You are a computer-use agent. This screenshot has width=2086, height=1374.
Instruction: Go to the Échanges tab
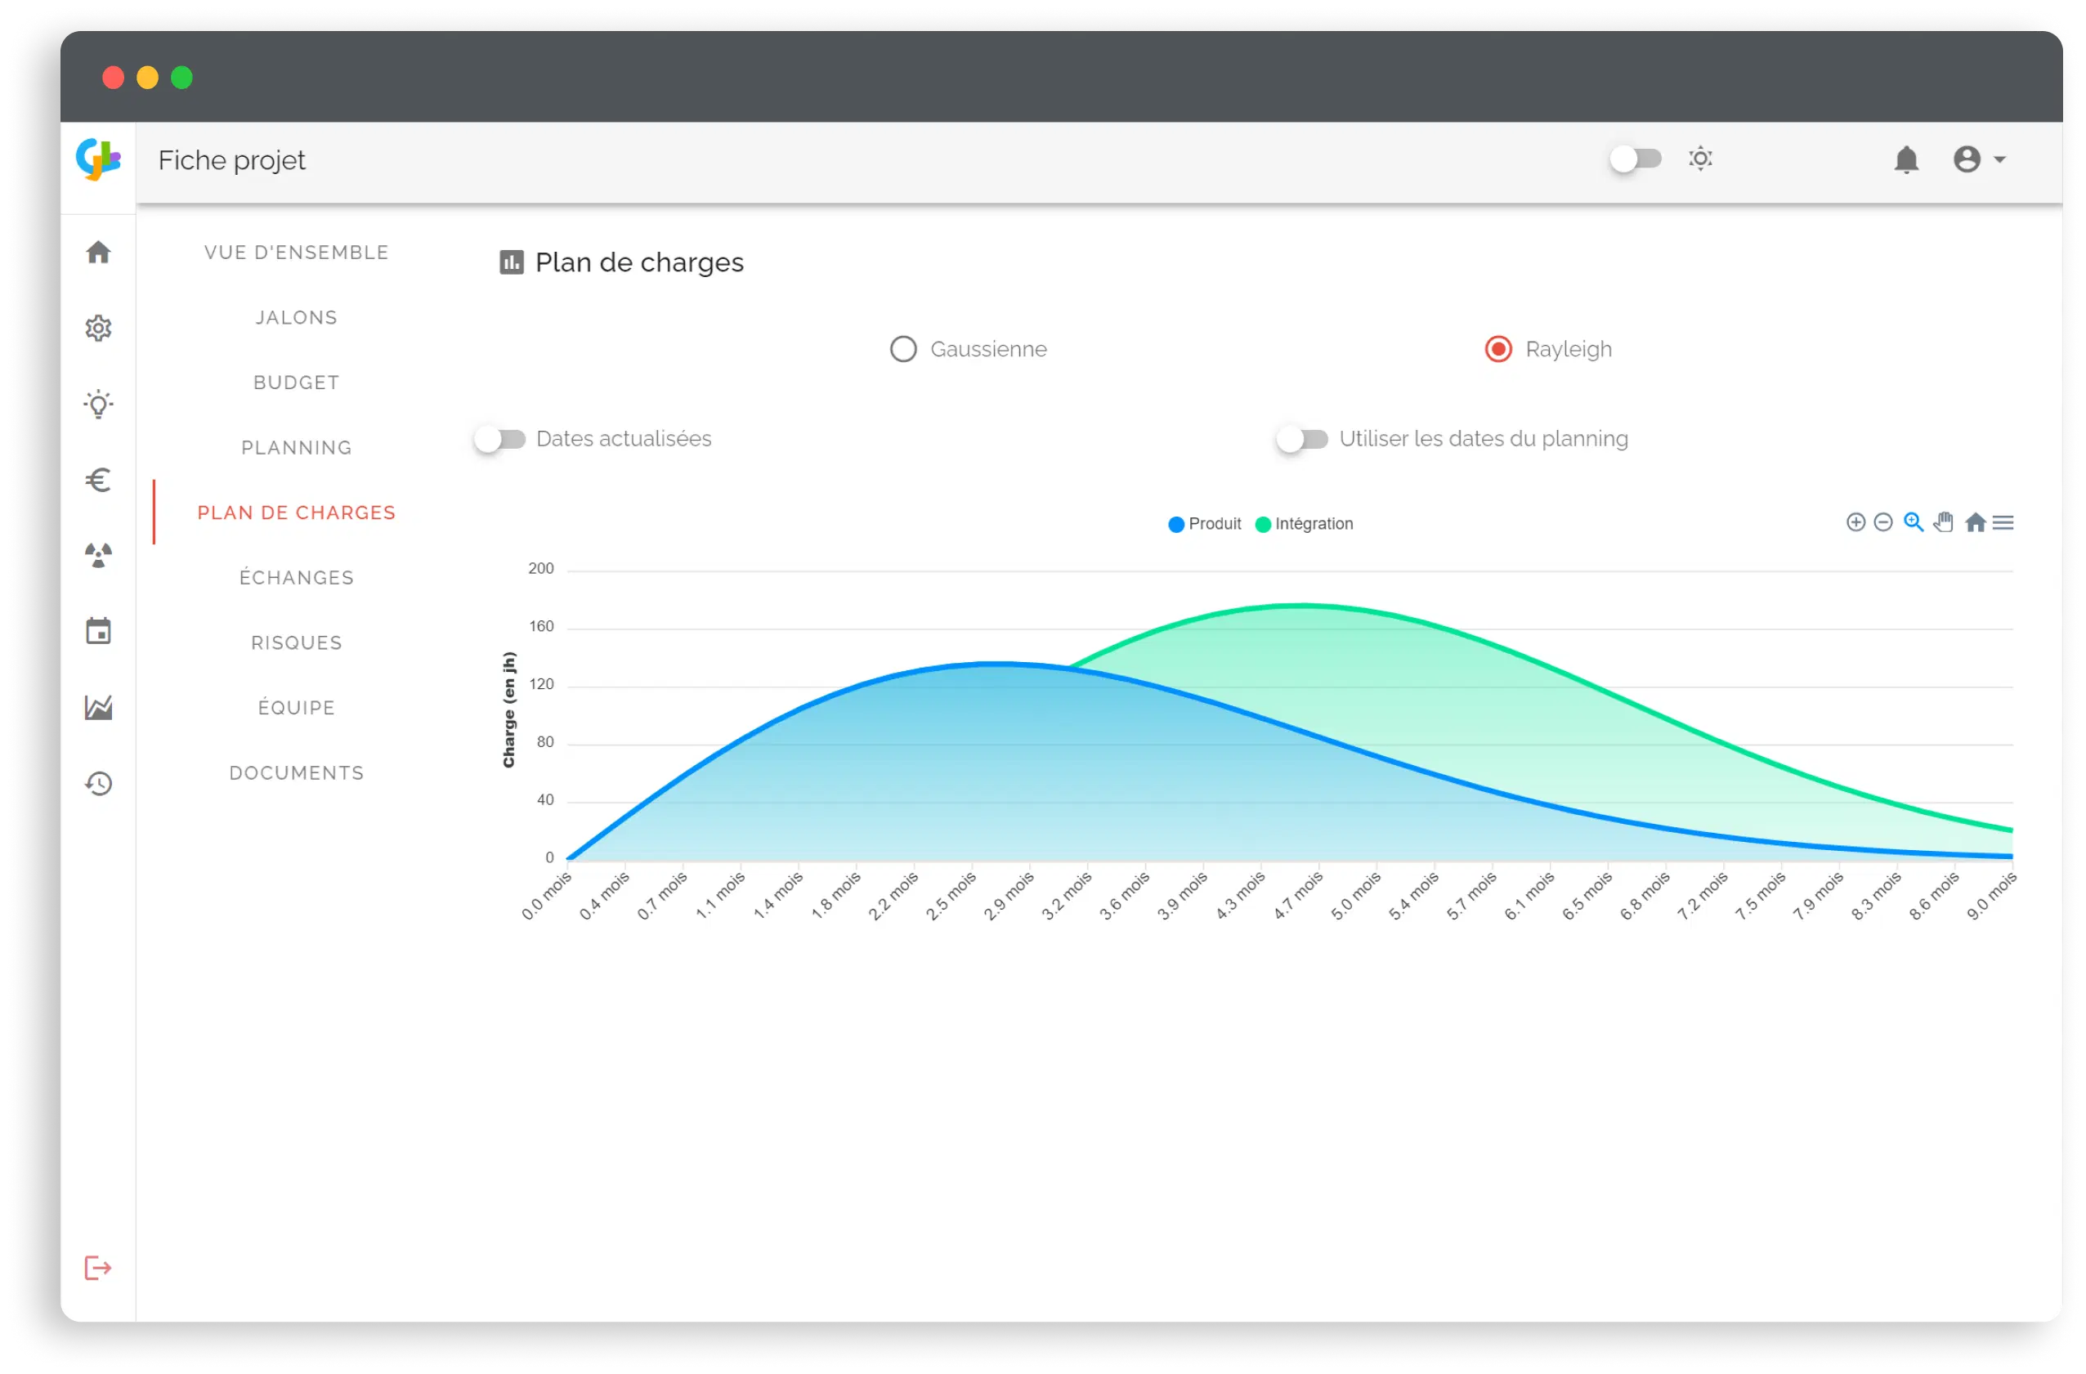point(296,577)
